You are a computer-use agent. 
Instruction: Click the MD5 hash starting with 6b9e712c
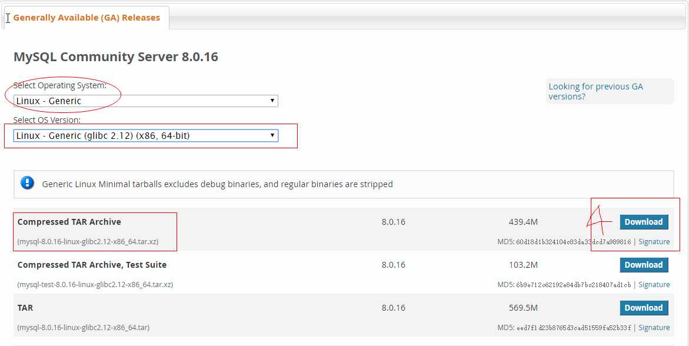click(574, 285)
